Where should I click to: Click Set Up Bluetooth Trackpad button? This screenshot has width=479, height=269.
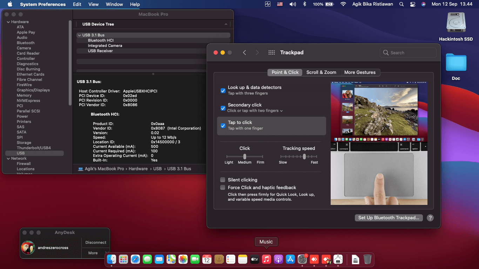click(389, 218)
